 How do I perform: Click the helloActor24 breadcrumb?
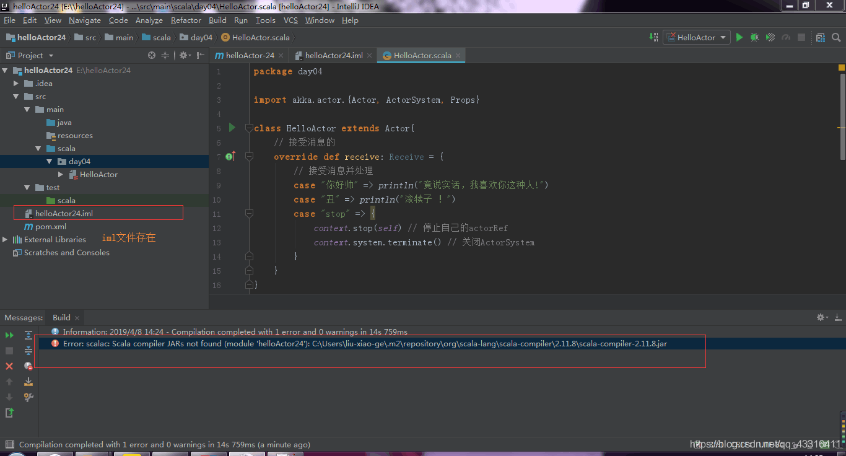pos(36,37)
